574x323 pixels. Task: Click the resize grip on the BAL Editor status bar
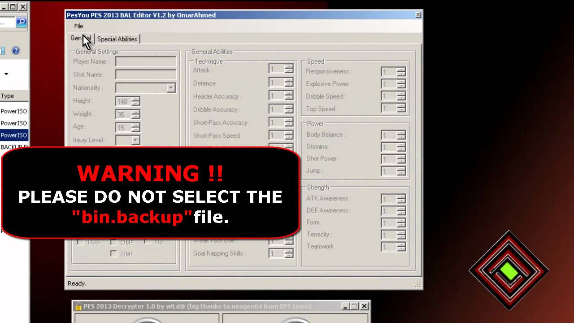pyautogui.click(x=417, y=284)
